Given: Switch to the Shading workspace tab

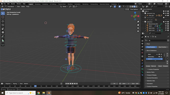Looking at the screenshot, I should 70,4.
